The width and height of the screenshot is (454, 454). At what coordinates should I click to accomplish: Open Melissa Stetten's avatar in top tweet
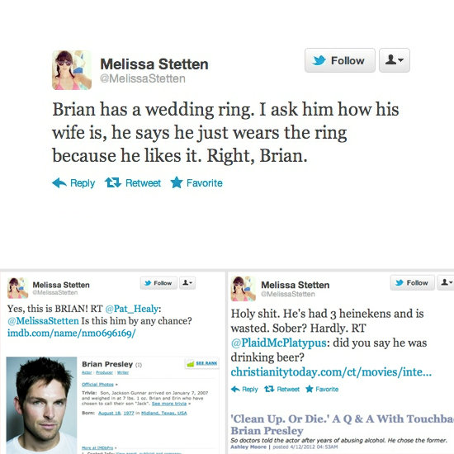coord(72,70)
